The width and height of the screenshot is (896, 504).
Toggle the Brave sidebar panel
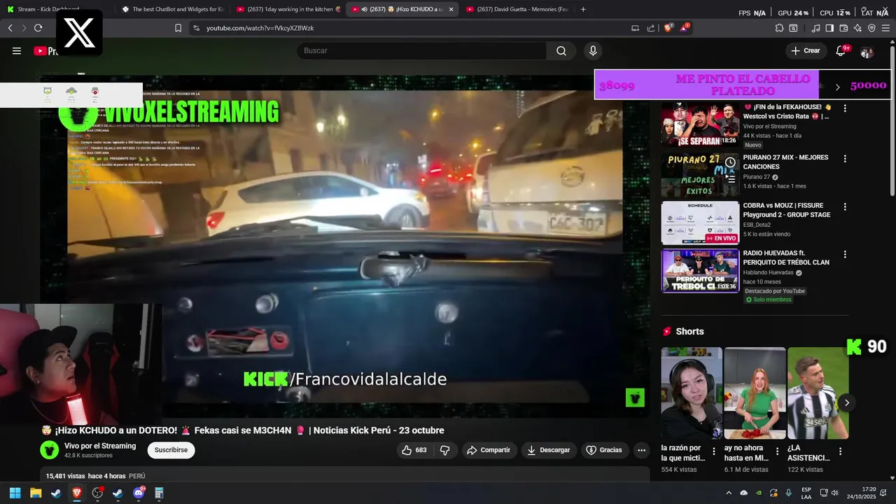pos(829,28)
